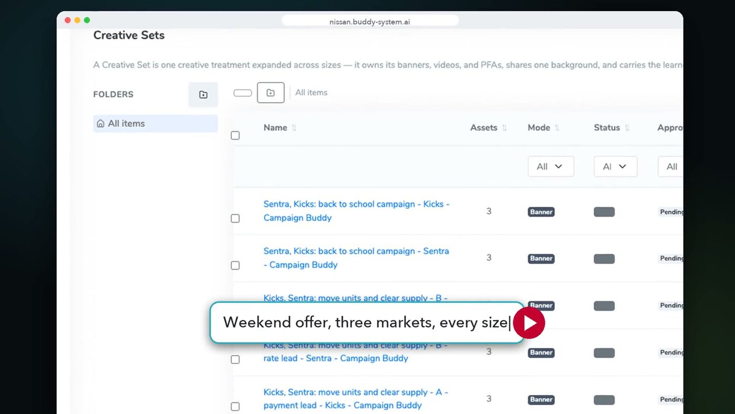The image size is (735, 414).
Task: Sort by Mode column sort icon
Action: click(557, 128)
